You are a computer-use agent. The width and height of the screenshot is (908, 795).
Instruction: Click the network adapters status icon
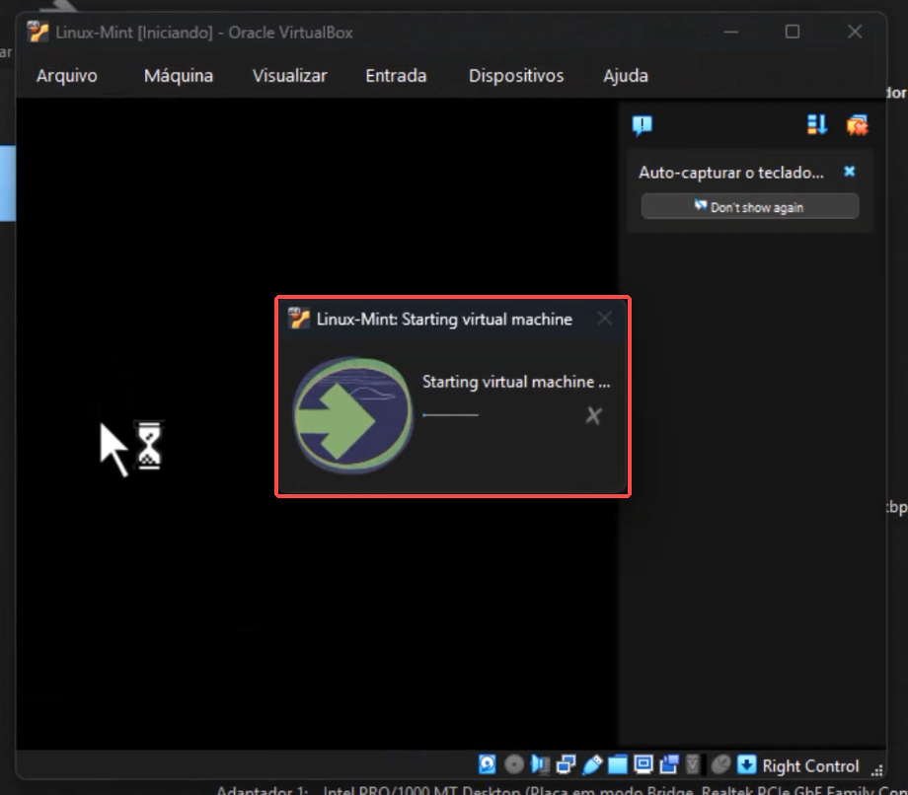pyautogui.click(x=566, y=764)
